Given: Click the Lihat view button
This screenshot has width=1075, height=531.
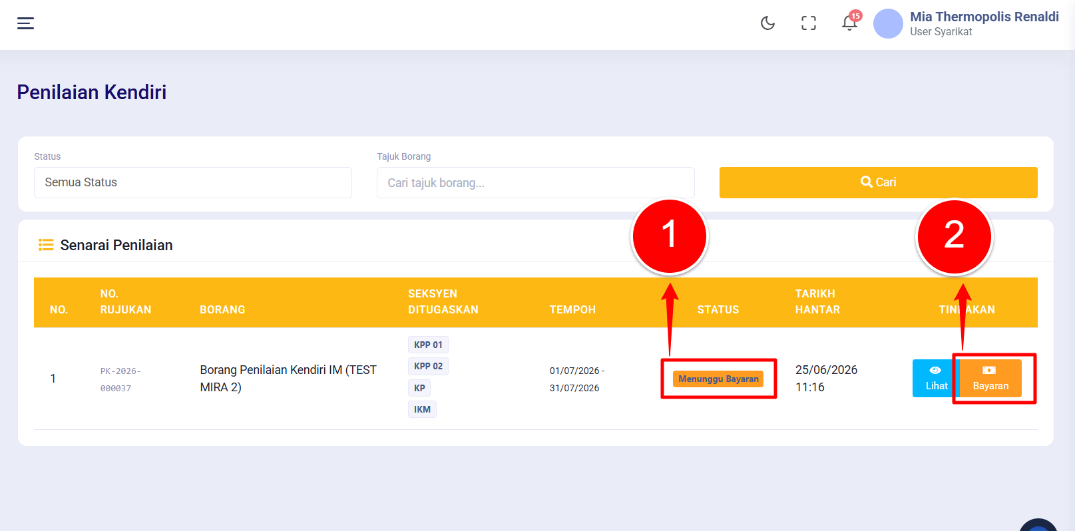Looking at the screenshot, I should [936, 379].
